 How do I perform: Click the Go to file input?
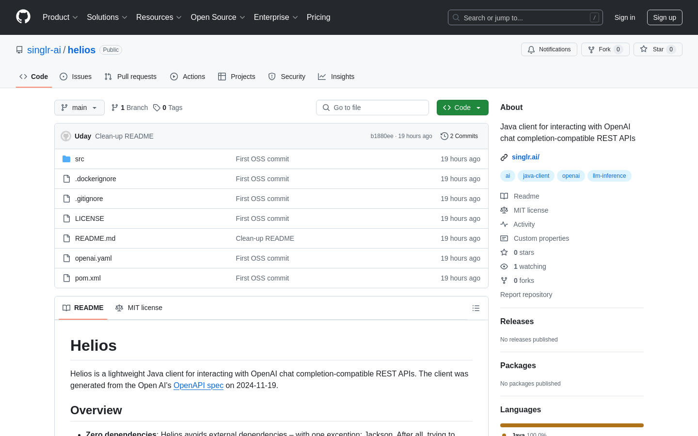372,108
